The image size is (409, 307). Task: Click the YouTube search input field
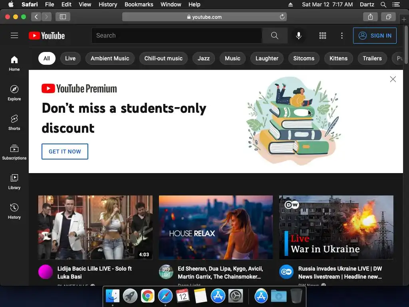tap(177, 36)
